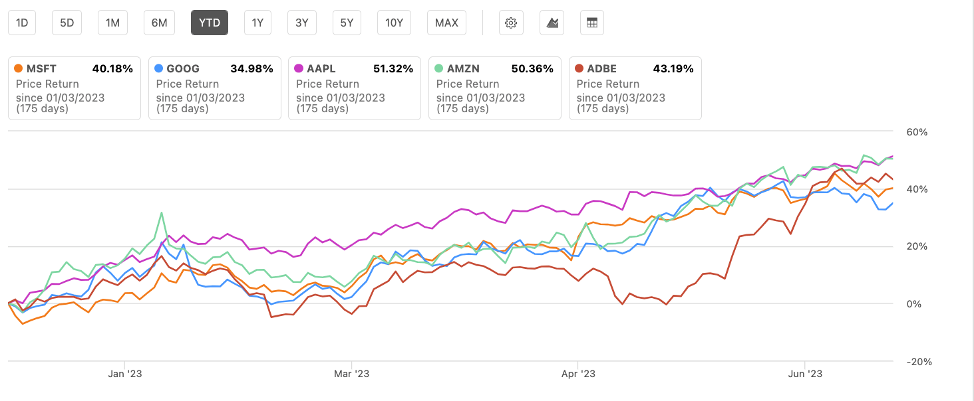
Task: Show MAX history range
Action: pos(446,23)
